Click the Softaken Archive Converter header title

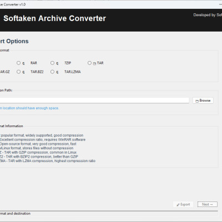(55, 18)
